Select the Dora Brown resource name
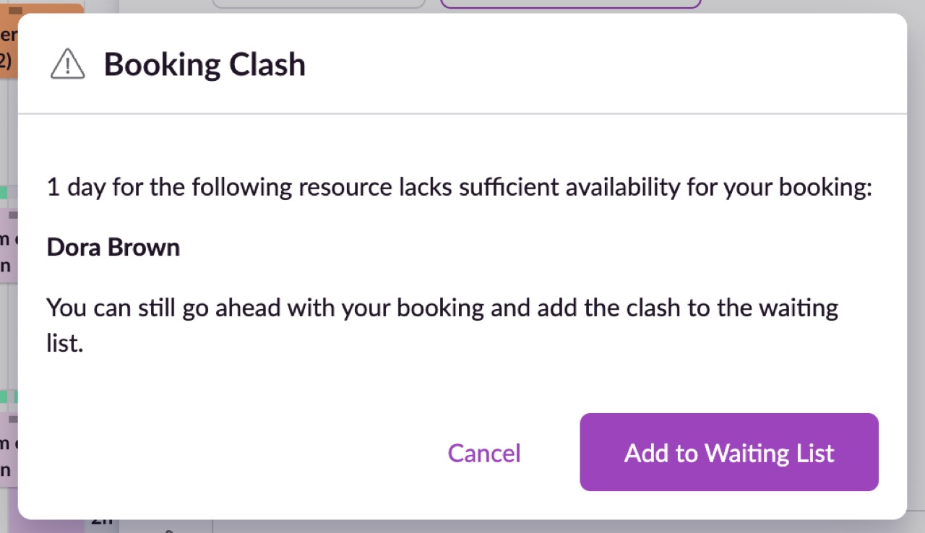The width and height of the screenshot is (925, 533). [x=113, y=247]
